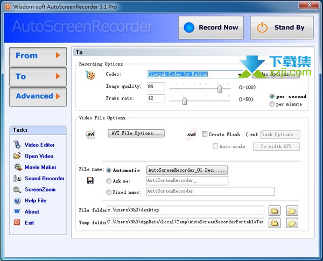Click the ScreenZoom magnifier icon

click(17, 189)
